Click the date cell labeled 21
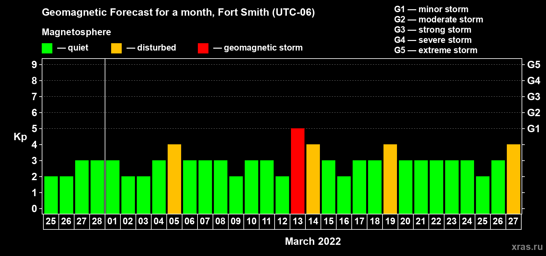 [421, 221]
